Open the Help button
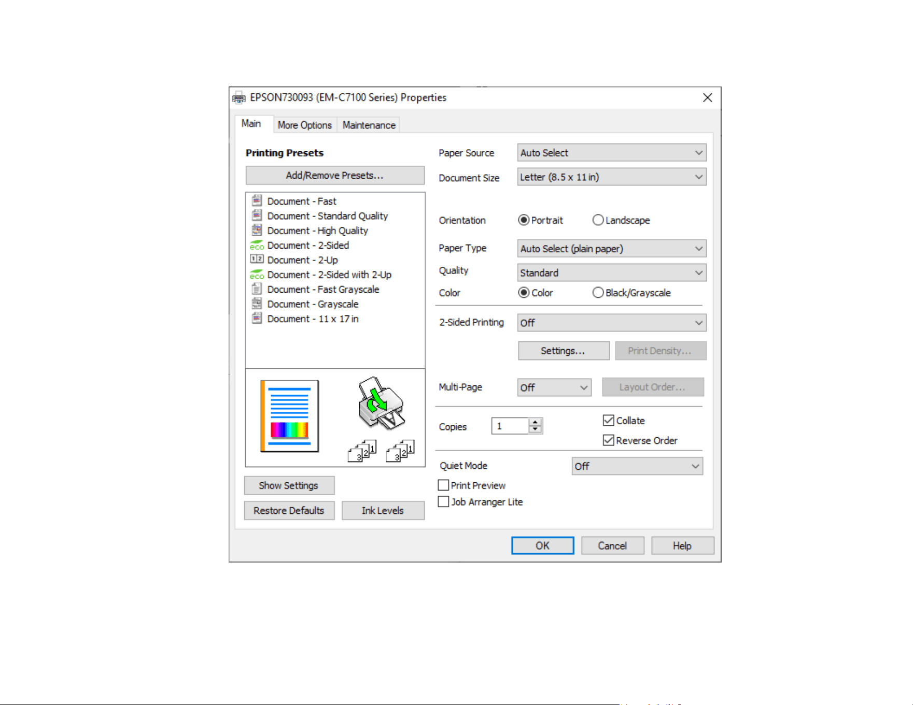The image size is (913, 705). point(682,545)
